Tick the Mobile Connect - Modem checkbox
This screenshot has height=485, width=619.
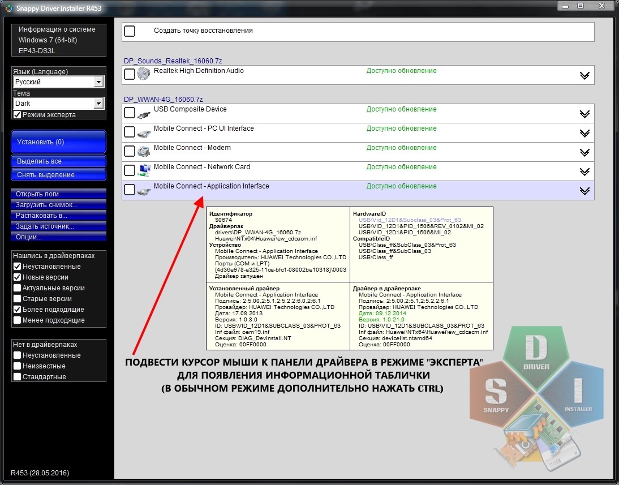pos(130,151)
